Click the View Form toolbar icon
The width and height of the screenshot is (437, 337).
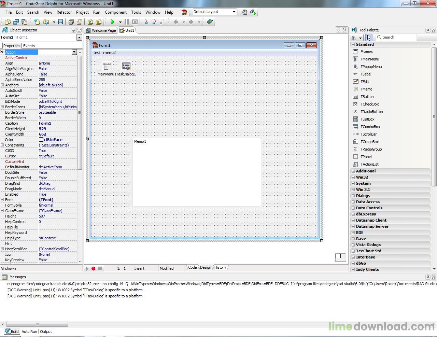[x=16, y=22]
